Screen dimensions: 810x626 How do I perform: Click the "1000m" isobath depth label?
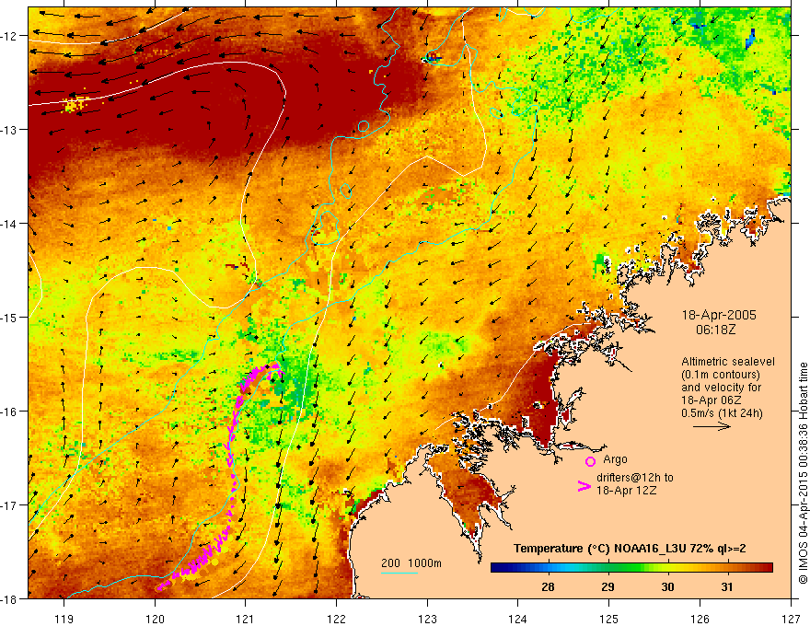(424, 563)
